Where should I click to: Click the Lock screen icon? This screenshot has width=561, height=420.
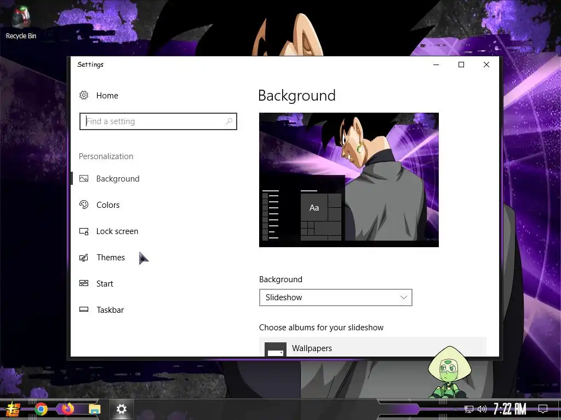click(84, 231)
